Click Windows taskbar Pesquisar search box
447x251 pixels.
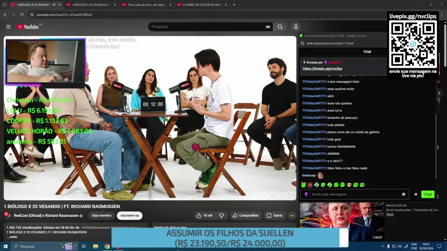click(x=44, y=246)
